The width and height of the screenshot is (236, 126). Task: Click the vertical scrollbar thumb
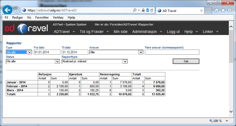pos(231,46)
